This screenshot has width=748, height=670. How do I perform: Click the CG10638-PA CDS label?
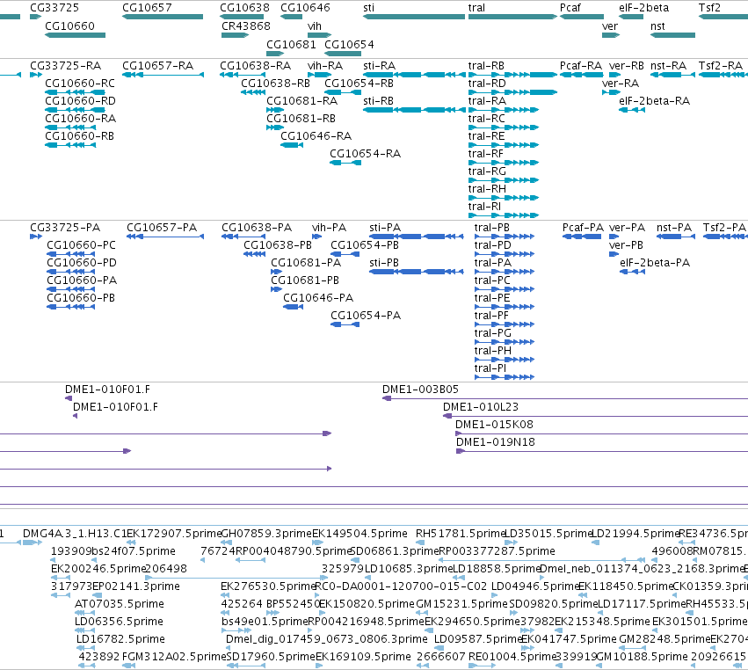coord(257,227)
